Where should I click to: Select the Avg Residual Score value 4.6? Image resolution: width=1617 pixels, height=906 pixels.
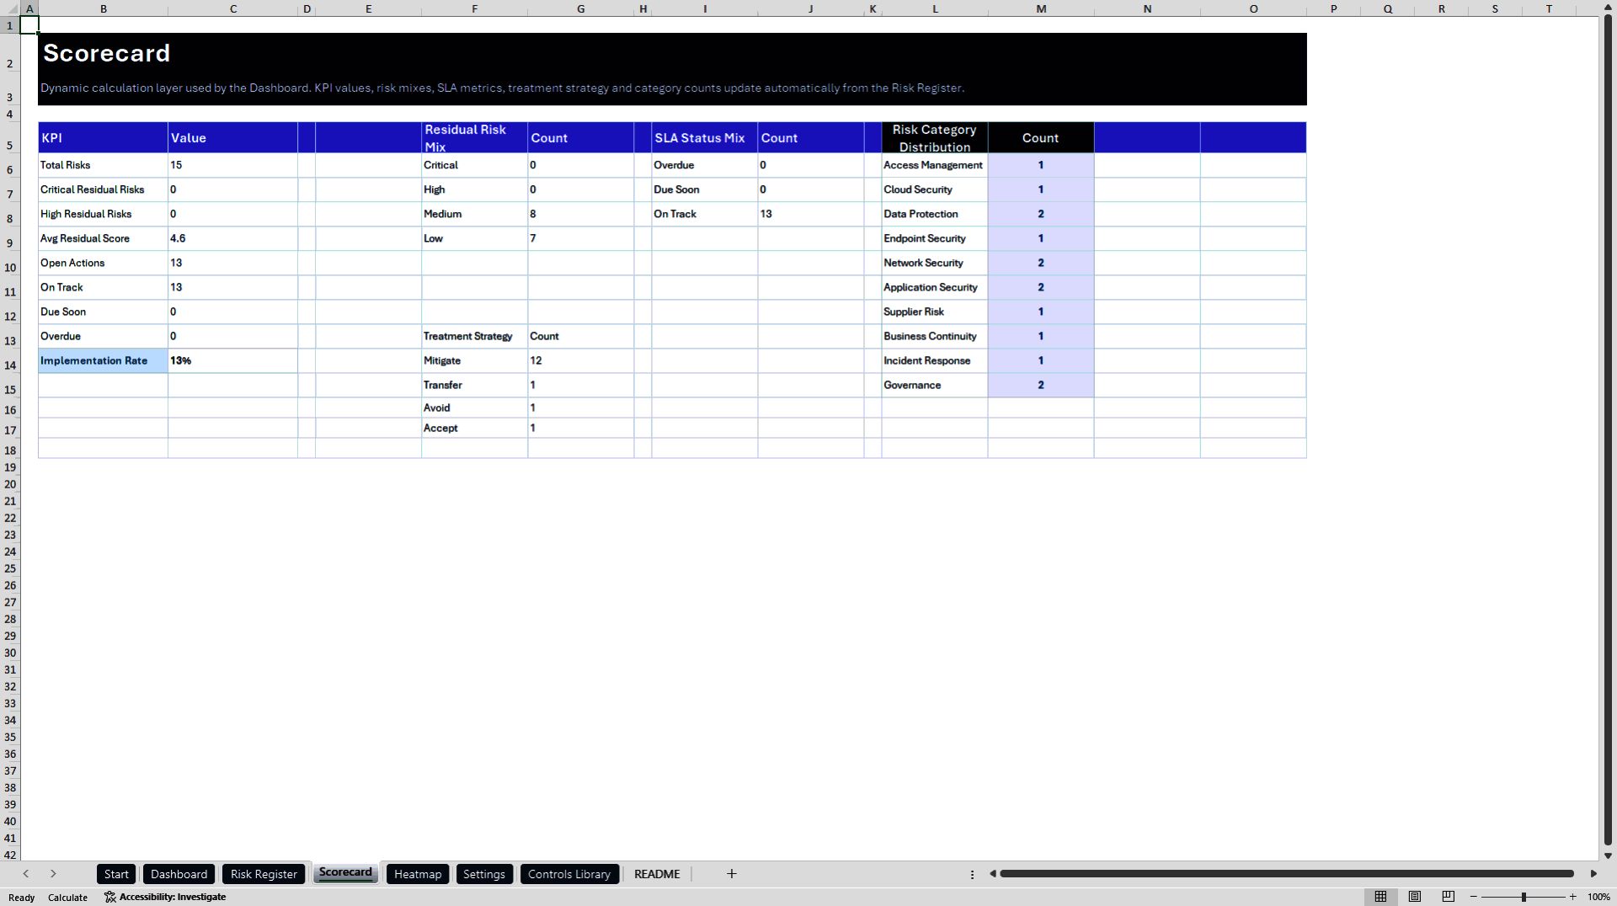click(232, 238)
